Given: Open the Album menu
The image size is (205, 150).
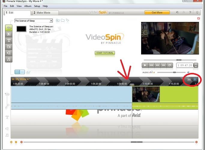Looking at the screenshot, I should (28, 6).
